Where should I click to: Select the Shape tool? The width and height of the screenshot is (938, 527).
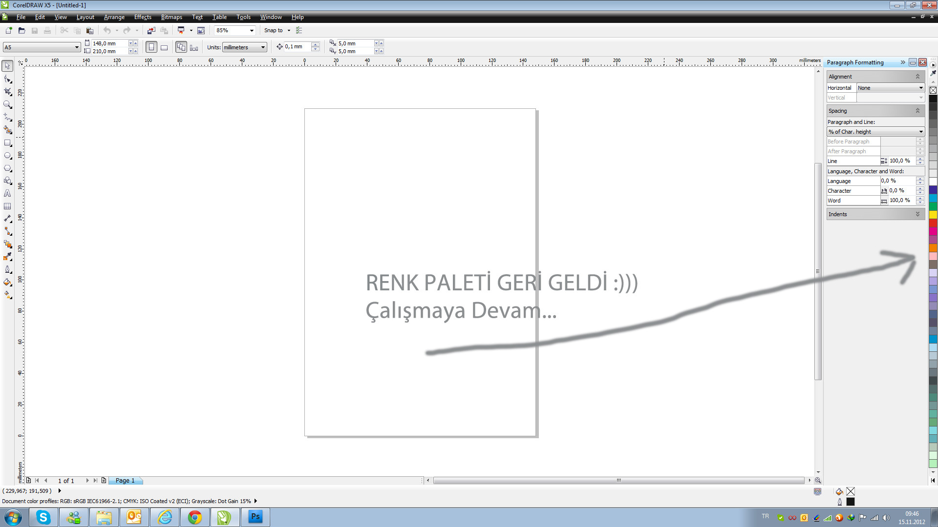(7, 79)
